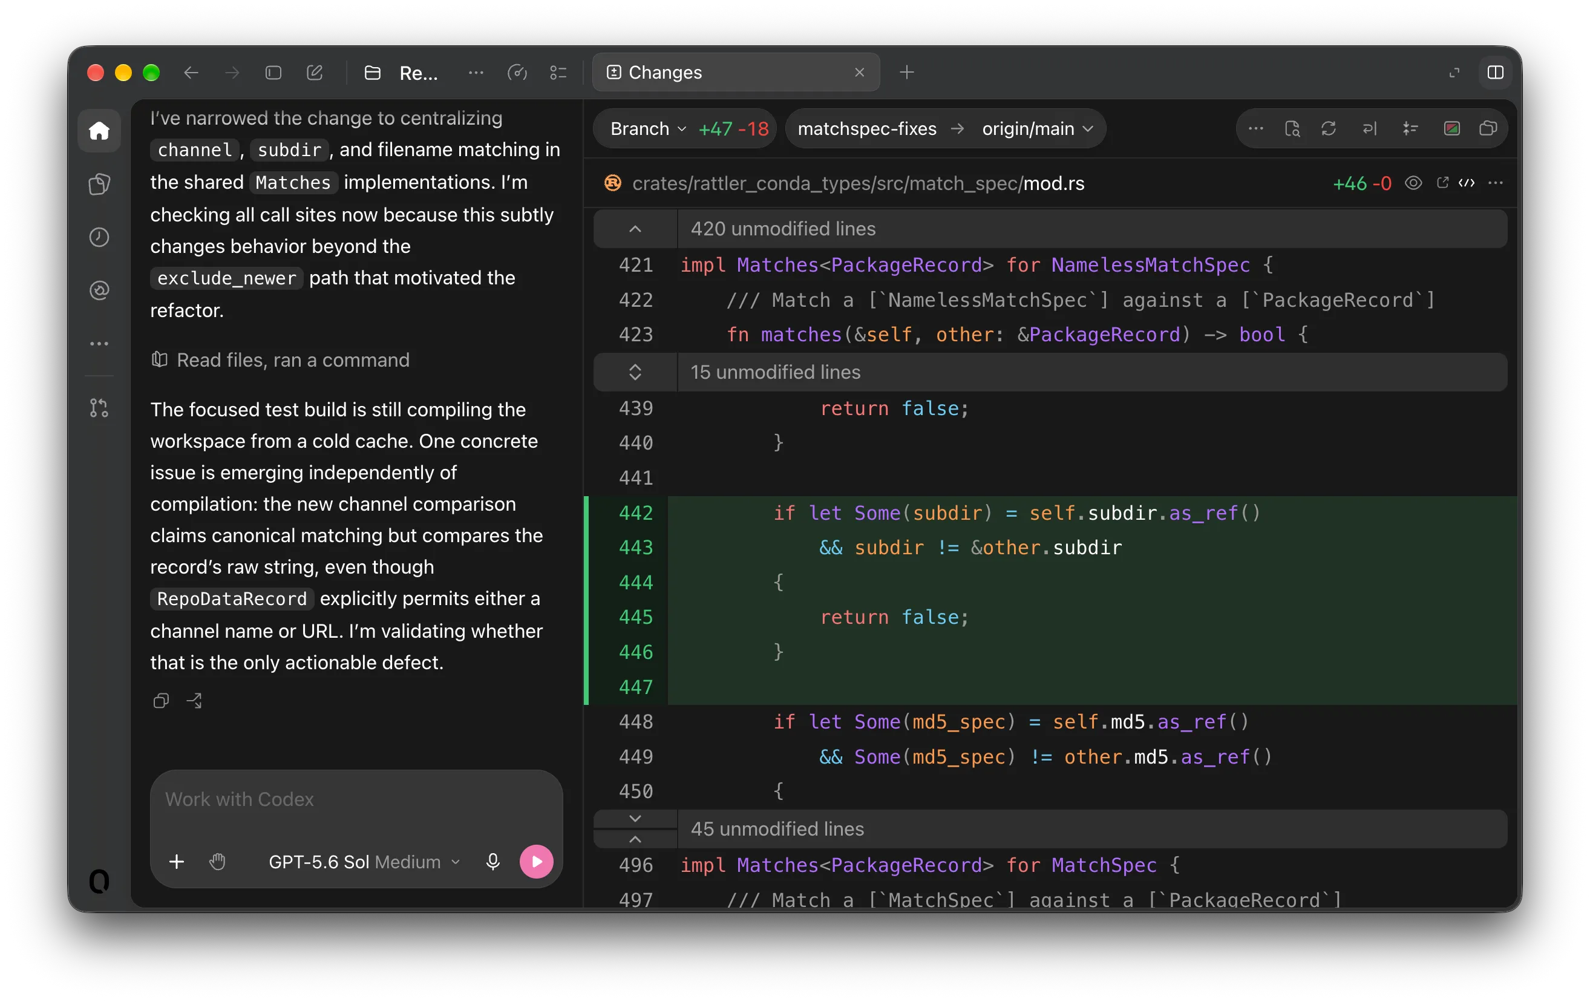Add attachment with plus button in composer
Image resolution: width=1590 pixels, height=1002 pixels.
(x=176, y=861)
